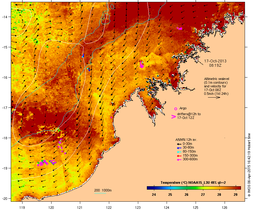Click the 80-150m depth label
The width and height of the screenshot is (253, 210).
tap(189, 152)
